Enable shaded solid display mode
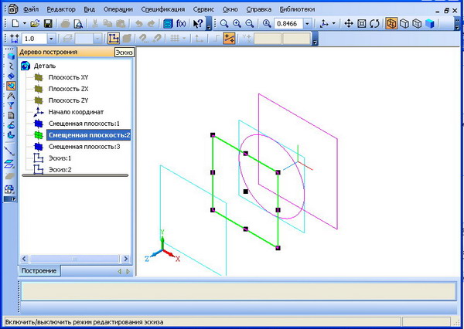The height and width of the screenshot is (329, 464). pyautogui.click(x=430, y=23)
